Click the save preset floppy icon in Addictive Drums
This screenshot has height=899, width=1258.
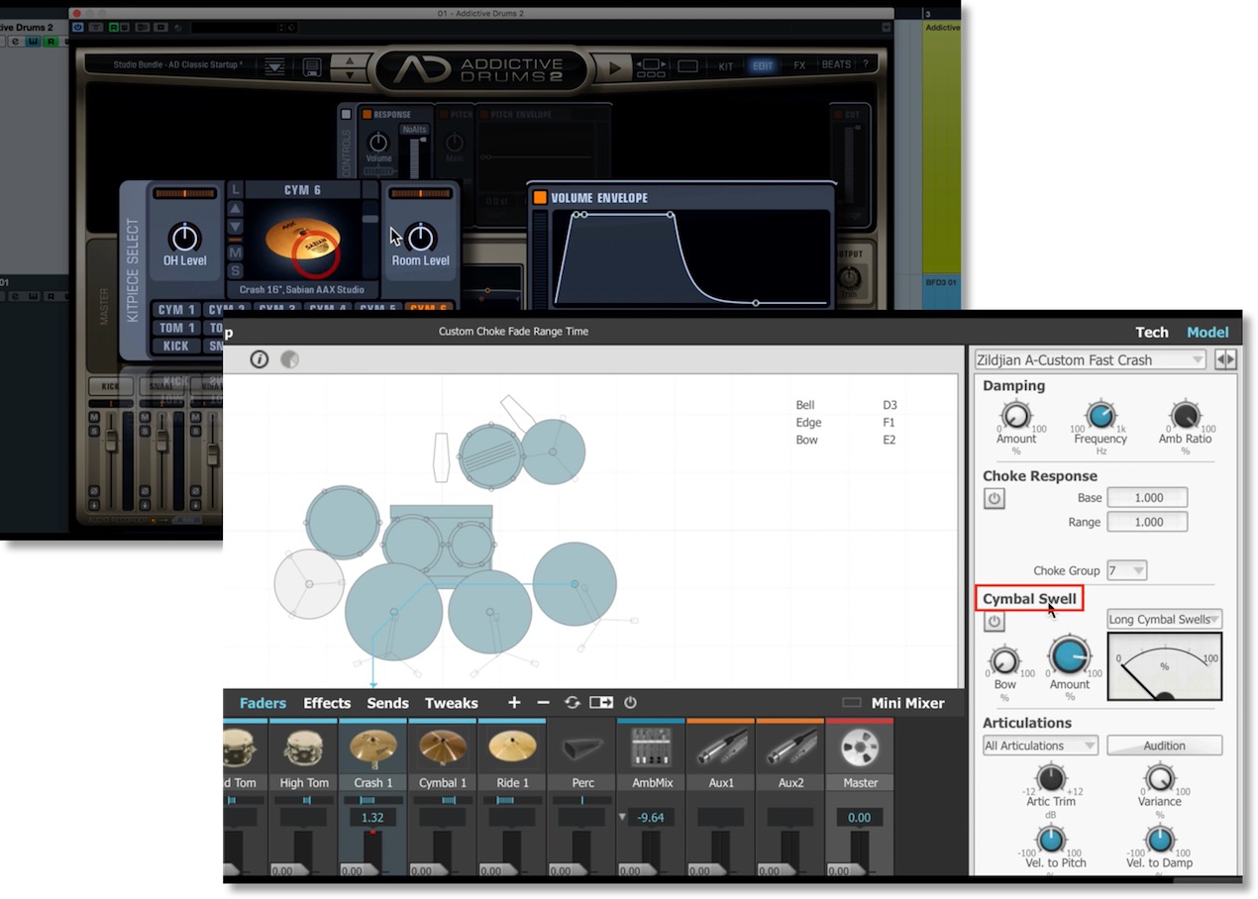coord(312,68)
